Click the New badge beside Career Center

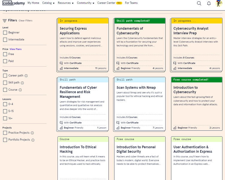point(119,3)
